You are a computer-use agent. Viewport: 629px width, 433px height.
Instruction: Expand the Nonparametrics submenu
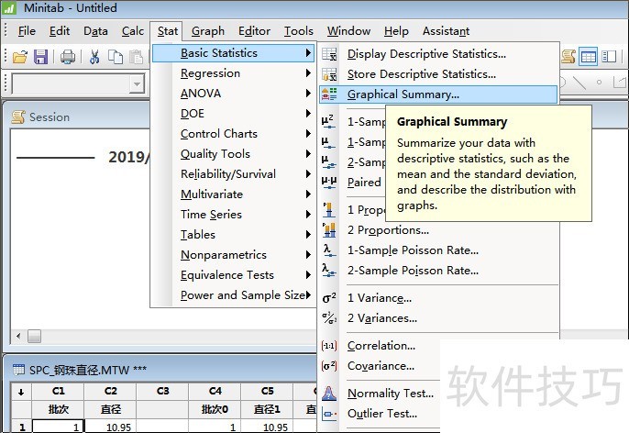point(232,255)
